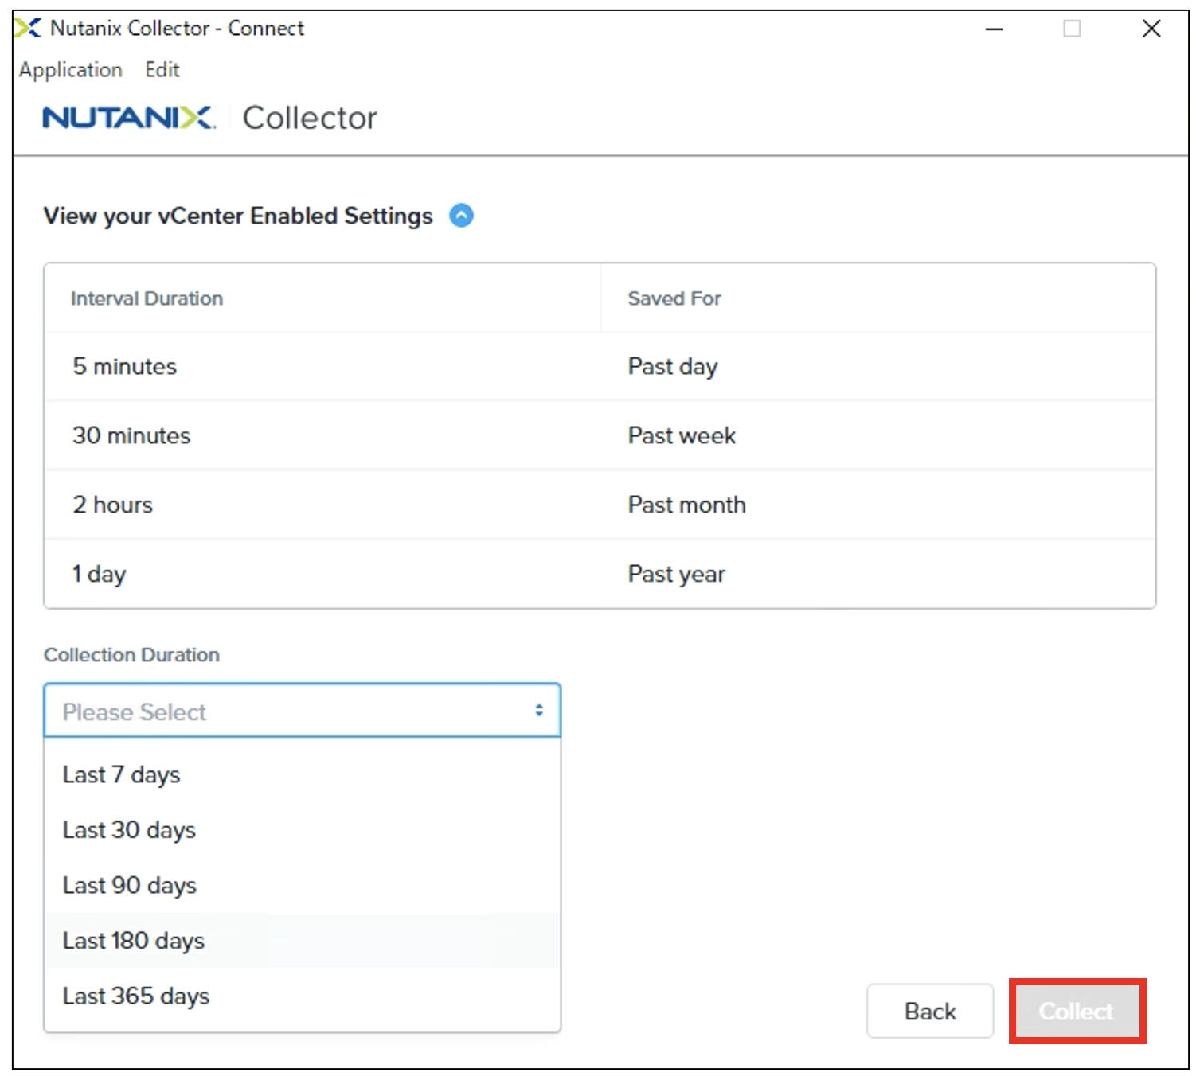1196x1076 pixels.
Task: Click the Nutanix Collector title bar icon
Action: (x=28, y=29)
